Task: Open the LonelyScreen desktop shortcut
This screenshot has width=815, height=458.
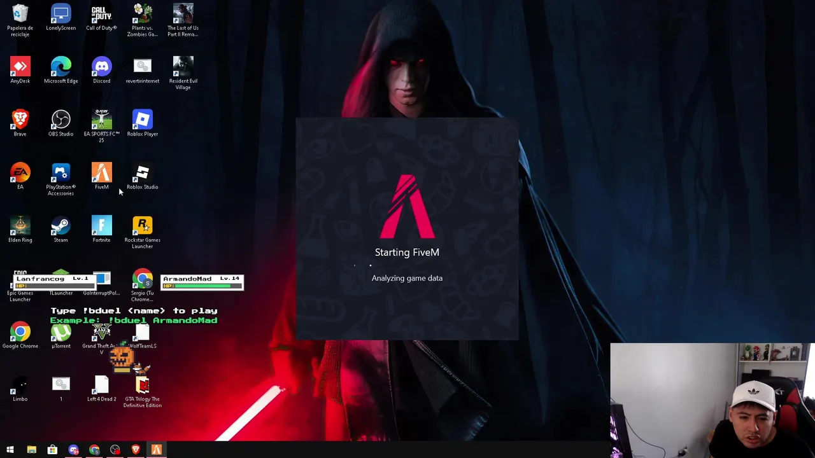Action: pos(60,17)
